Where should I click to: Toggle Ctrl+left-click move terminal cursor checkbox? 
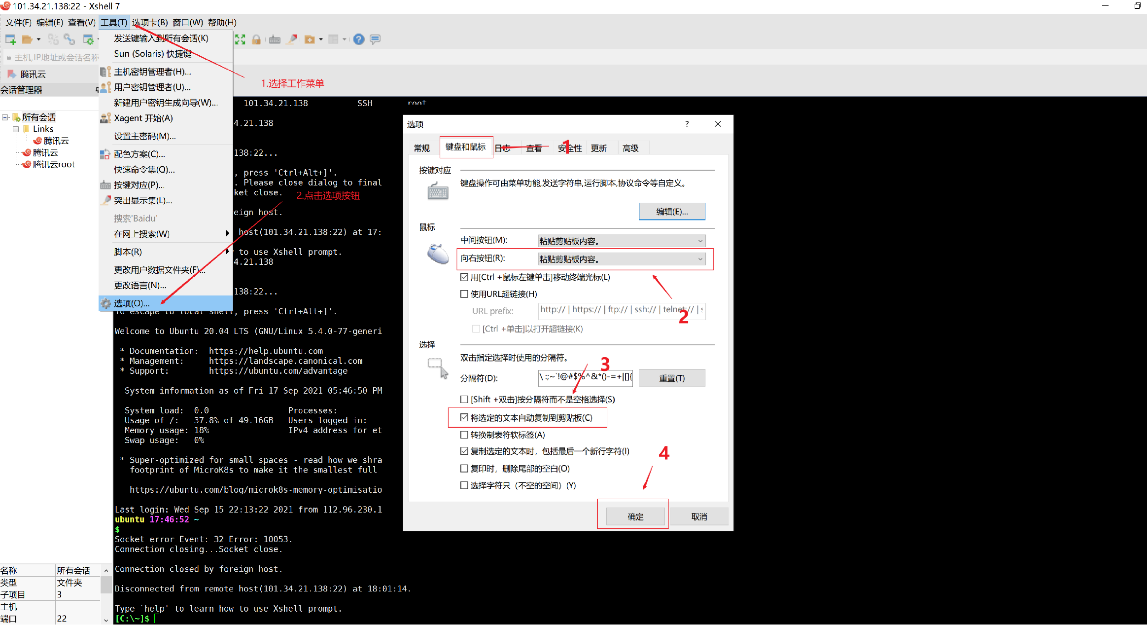(x=464, y=277)
